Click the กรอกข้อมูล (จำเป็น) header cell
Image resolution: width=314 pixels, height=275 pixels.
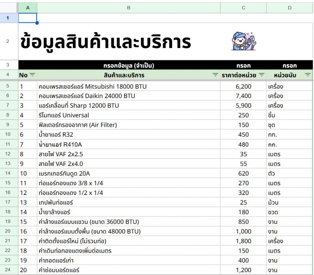(x=128, y=65)
